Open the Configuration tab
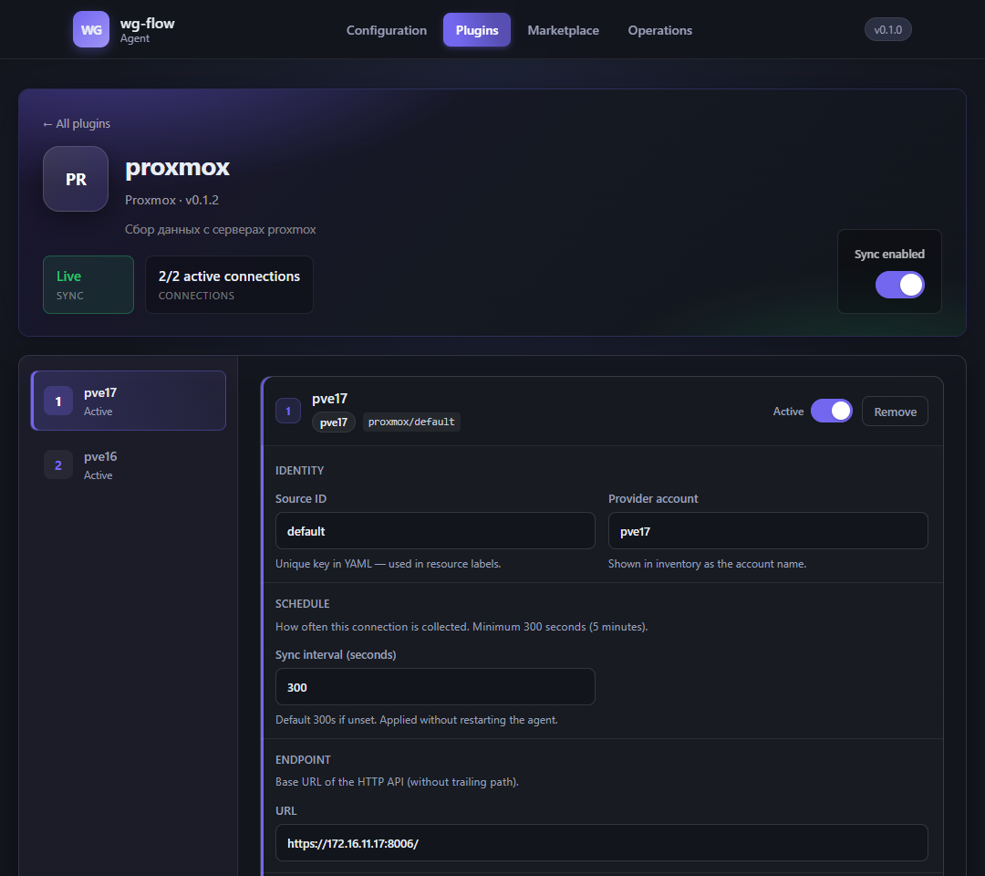This screenshot has width=985, height=876. click(x=387, y=30)
